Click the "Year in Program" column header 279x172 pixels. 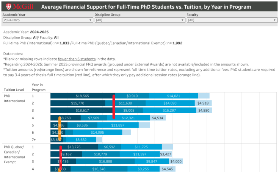pyautogui.click(x=38, y=87)
